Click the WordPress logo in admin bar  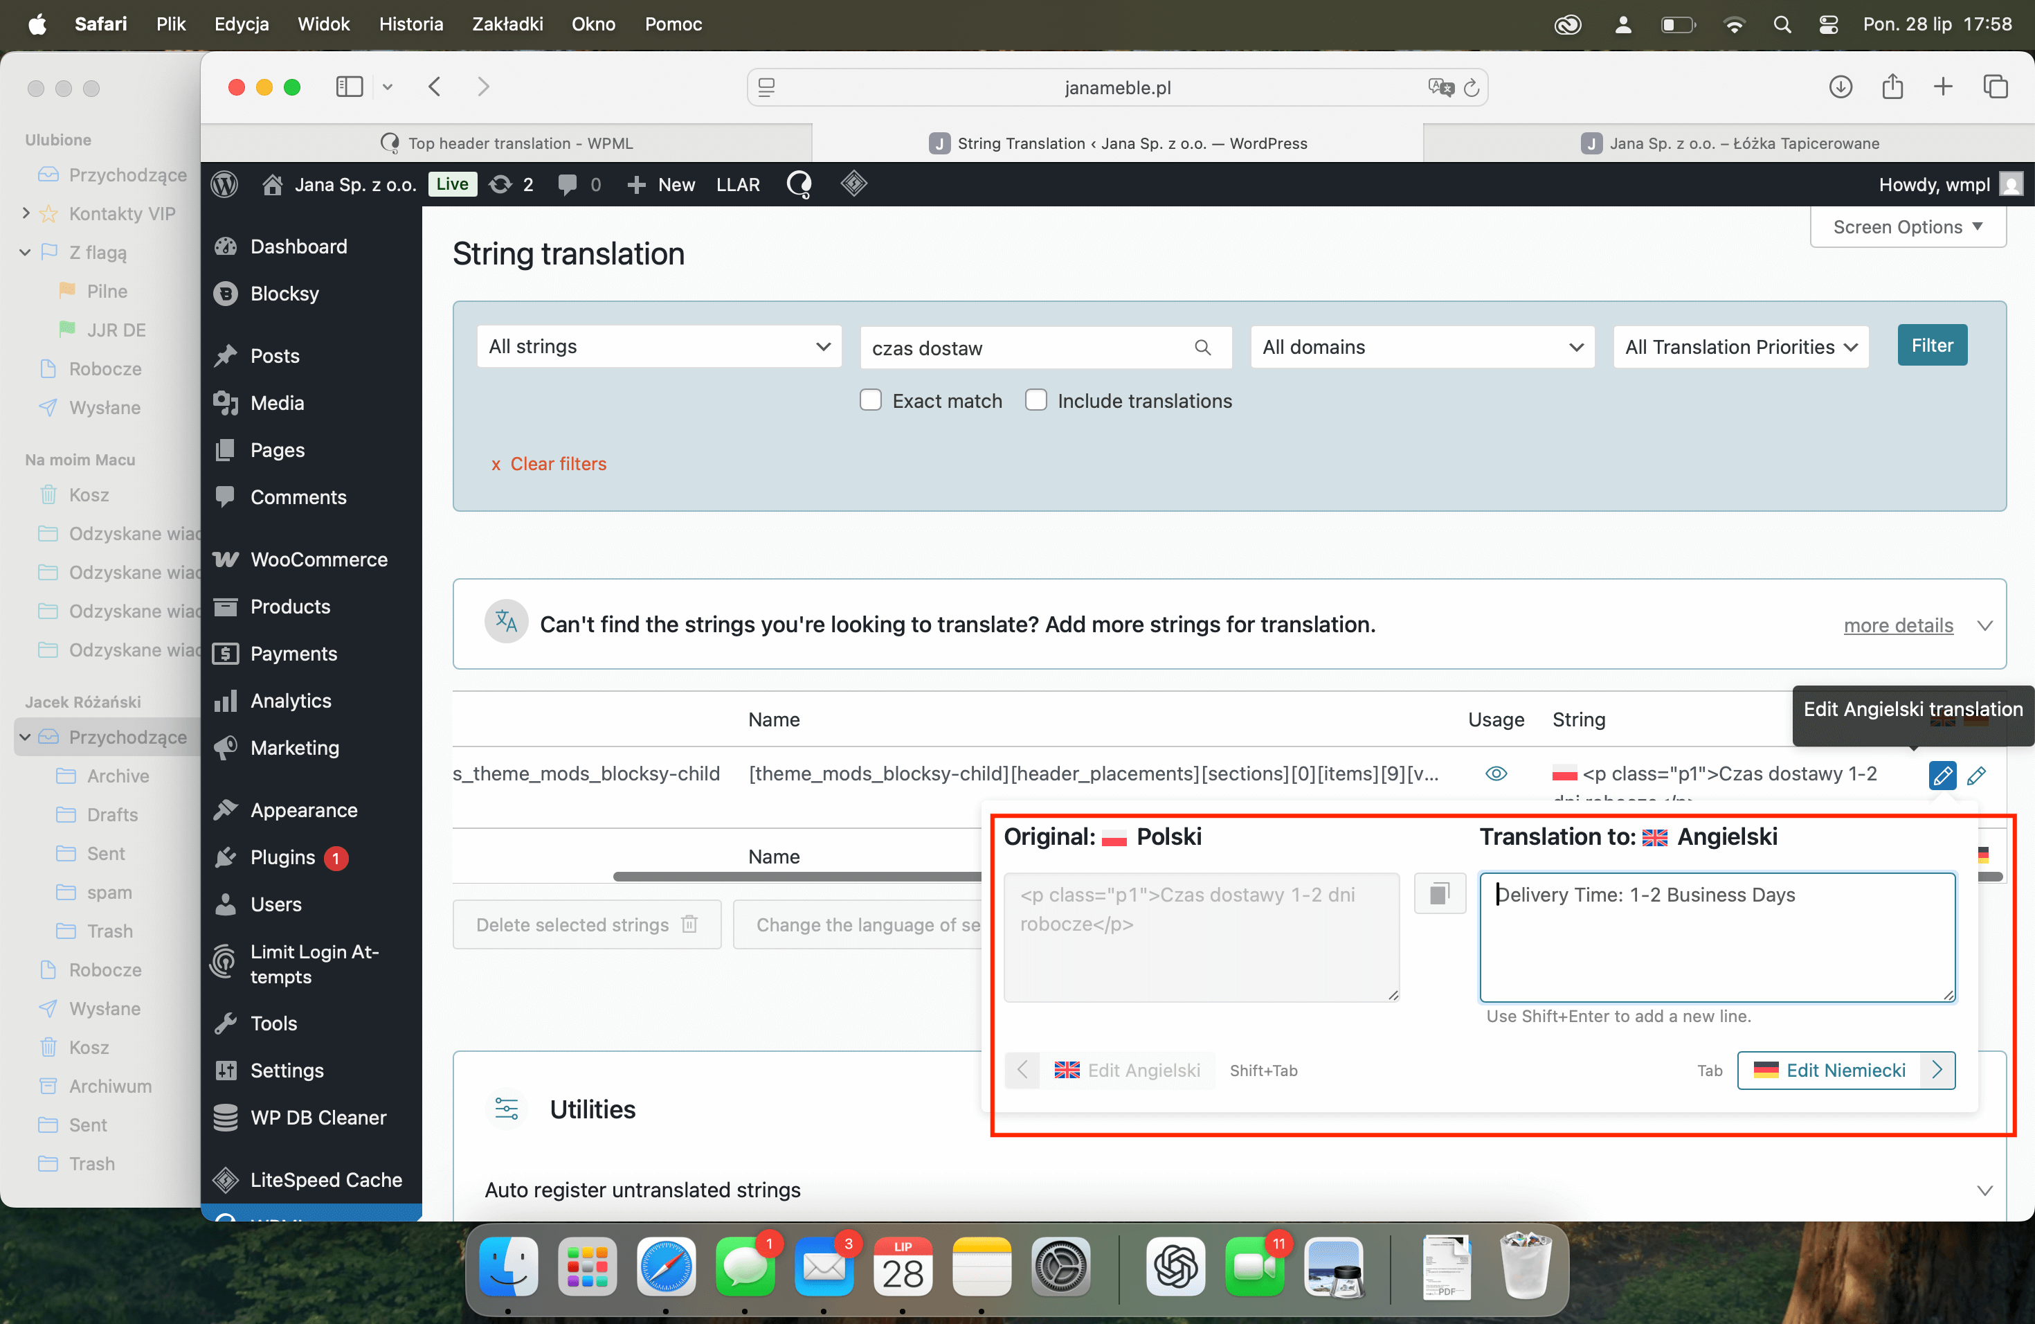(x=225, y=184)
